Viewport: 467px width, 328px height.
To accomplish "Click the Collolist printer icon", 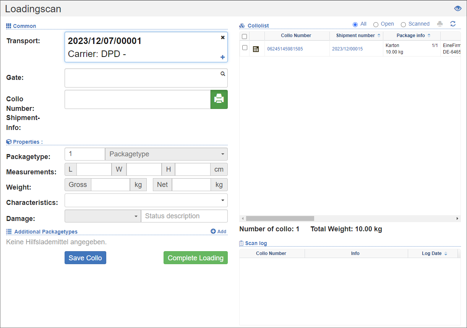I will [x=440, y=24].
